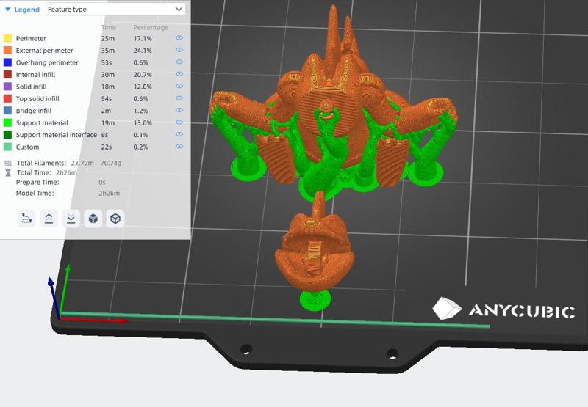Screen dimensions: 588x407
Task: Click the 'Total Time: 2h26m' entry
Action: [x=47, y=173]
